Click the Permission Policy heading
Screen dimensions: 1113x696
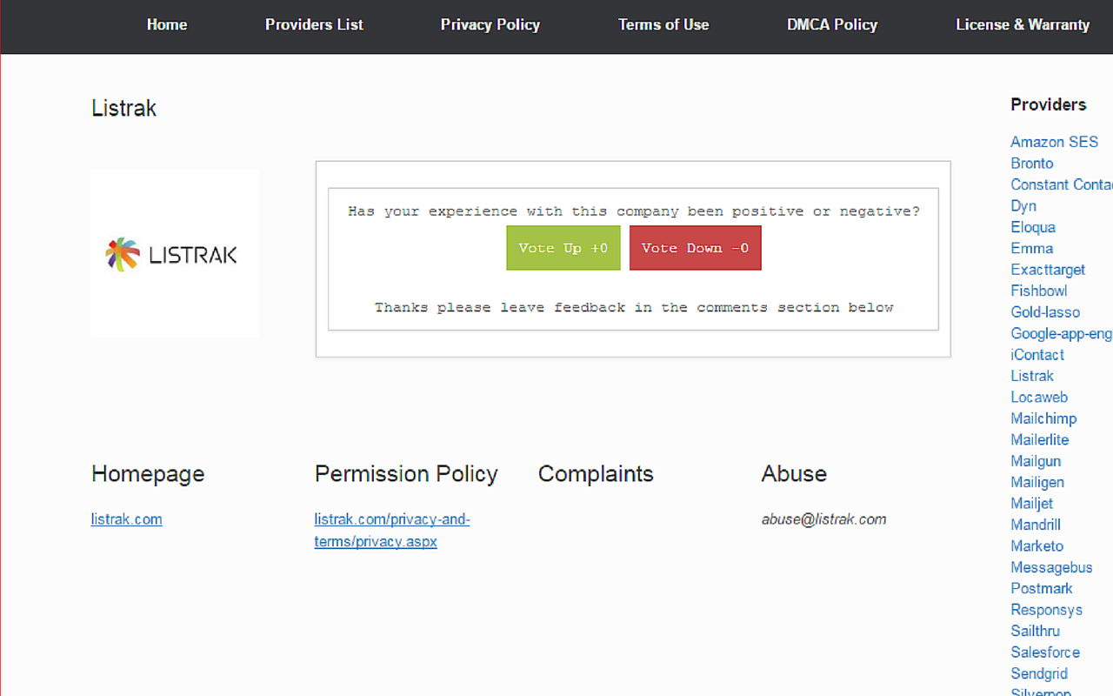(x=406, y=474)
